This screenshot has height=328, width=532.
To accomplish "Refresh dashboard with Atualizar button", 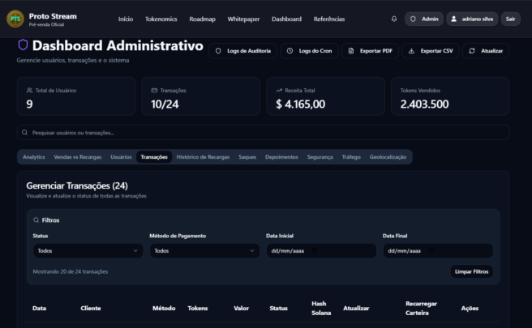I will click(x=486, y=51).
